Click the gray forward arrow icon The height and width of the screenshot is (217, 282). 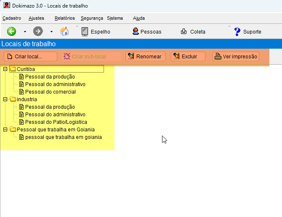click(x=38, y=31)
